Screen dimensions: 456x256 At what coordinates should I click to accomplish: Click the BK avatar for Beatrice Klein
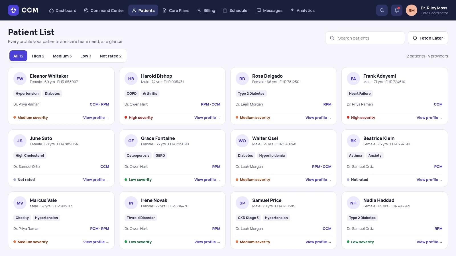pos(353,141)
